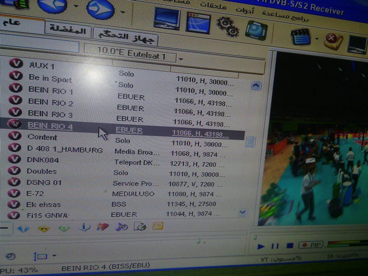Click the V icon beside DSNG 01
Viewport: 368px width, 276px height.
[x=14, y=181]
